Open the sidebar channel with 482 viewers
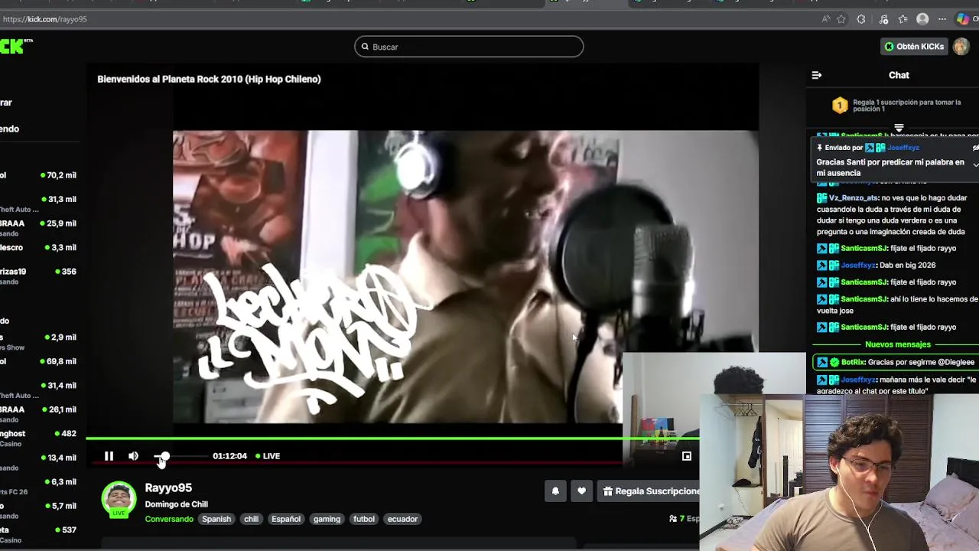979x551 pixels. 38,438
